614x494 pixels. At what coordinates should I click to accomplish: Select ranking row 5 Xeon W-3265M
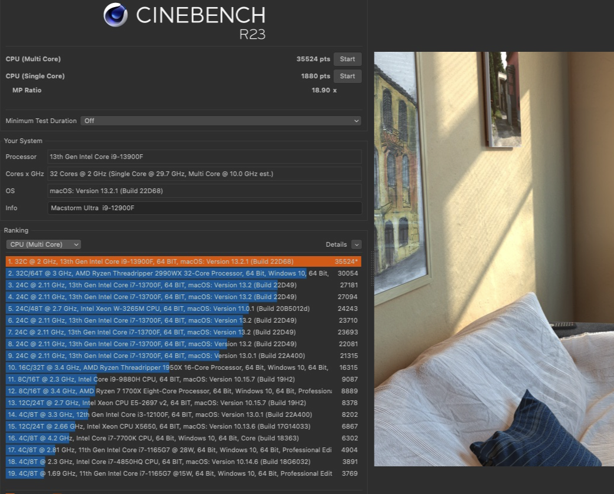[x=183, y=309]
